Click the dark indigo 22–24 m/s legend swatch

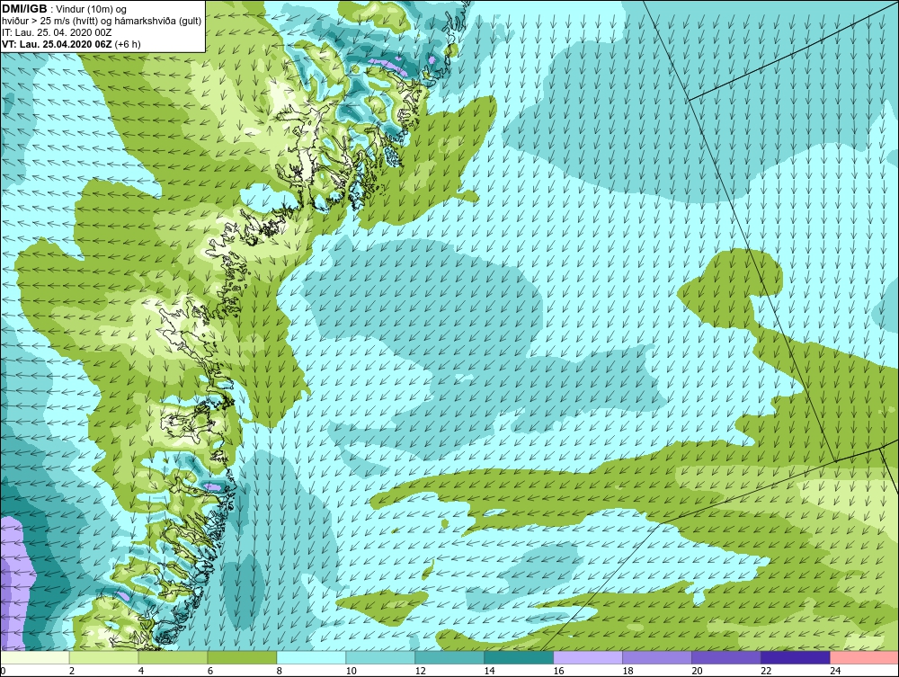(796, 658)
